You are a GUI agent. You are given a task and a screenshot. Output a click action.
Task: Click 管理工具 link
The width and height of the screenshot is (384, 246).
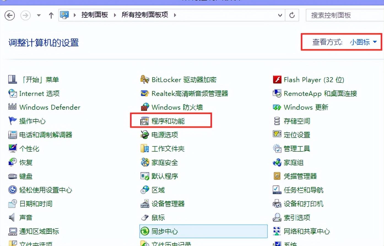297,149
